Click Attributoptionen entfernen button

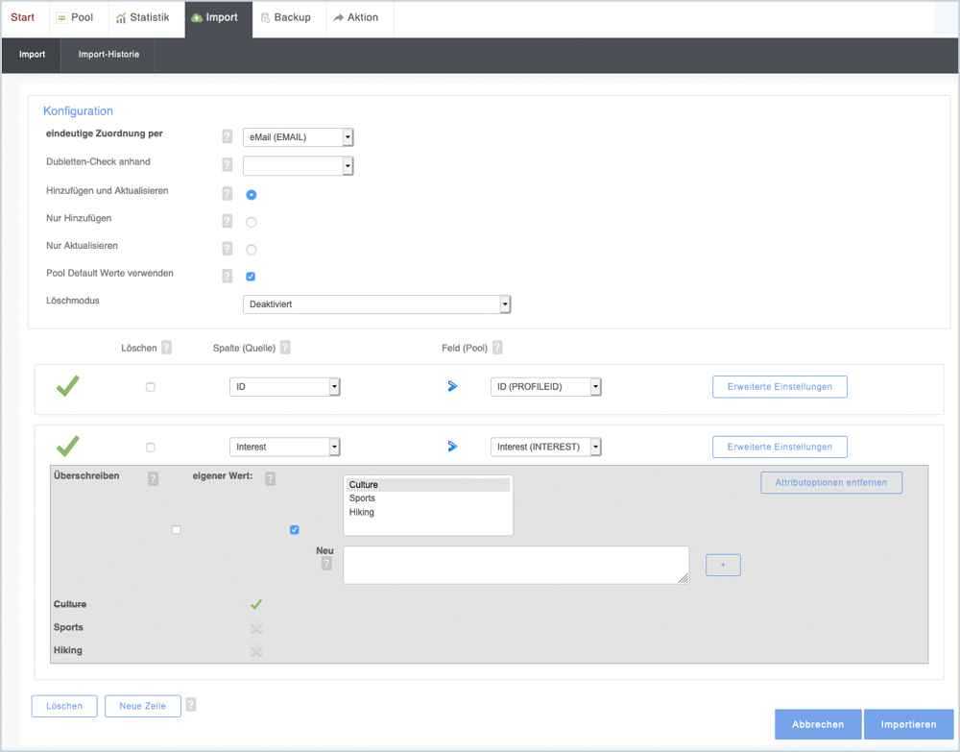(831, 482)
